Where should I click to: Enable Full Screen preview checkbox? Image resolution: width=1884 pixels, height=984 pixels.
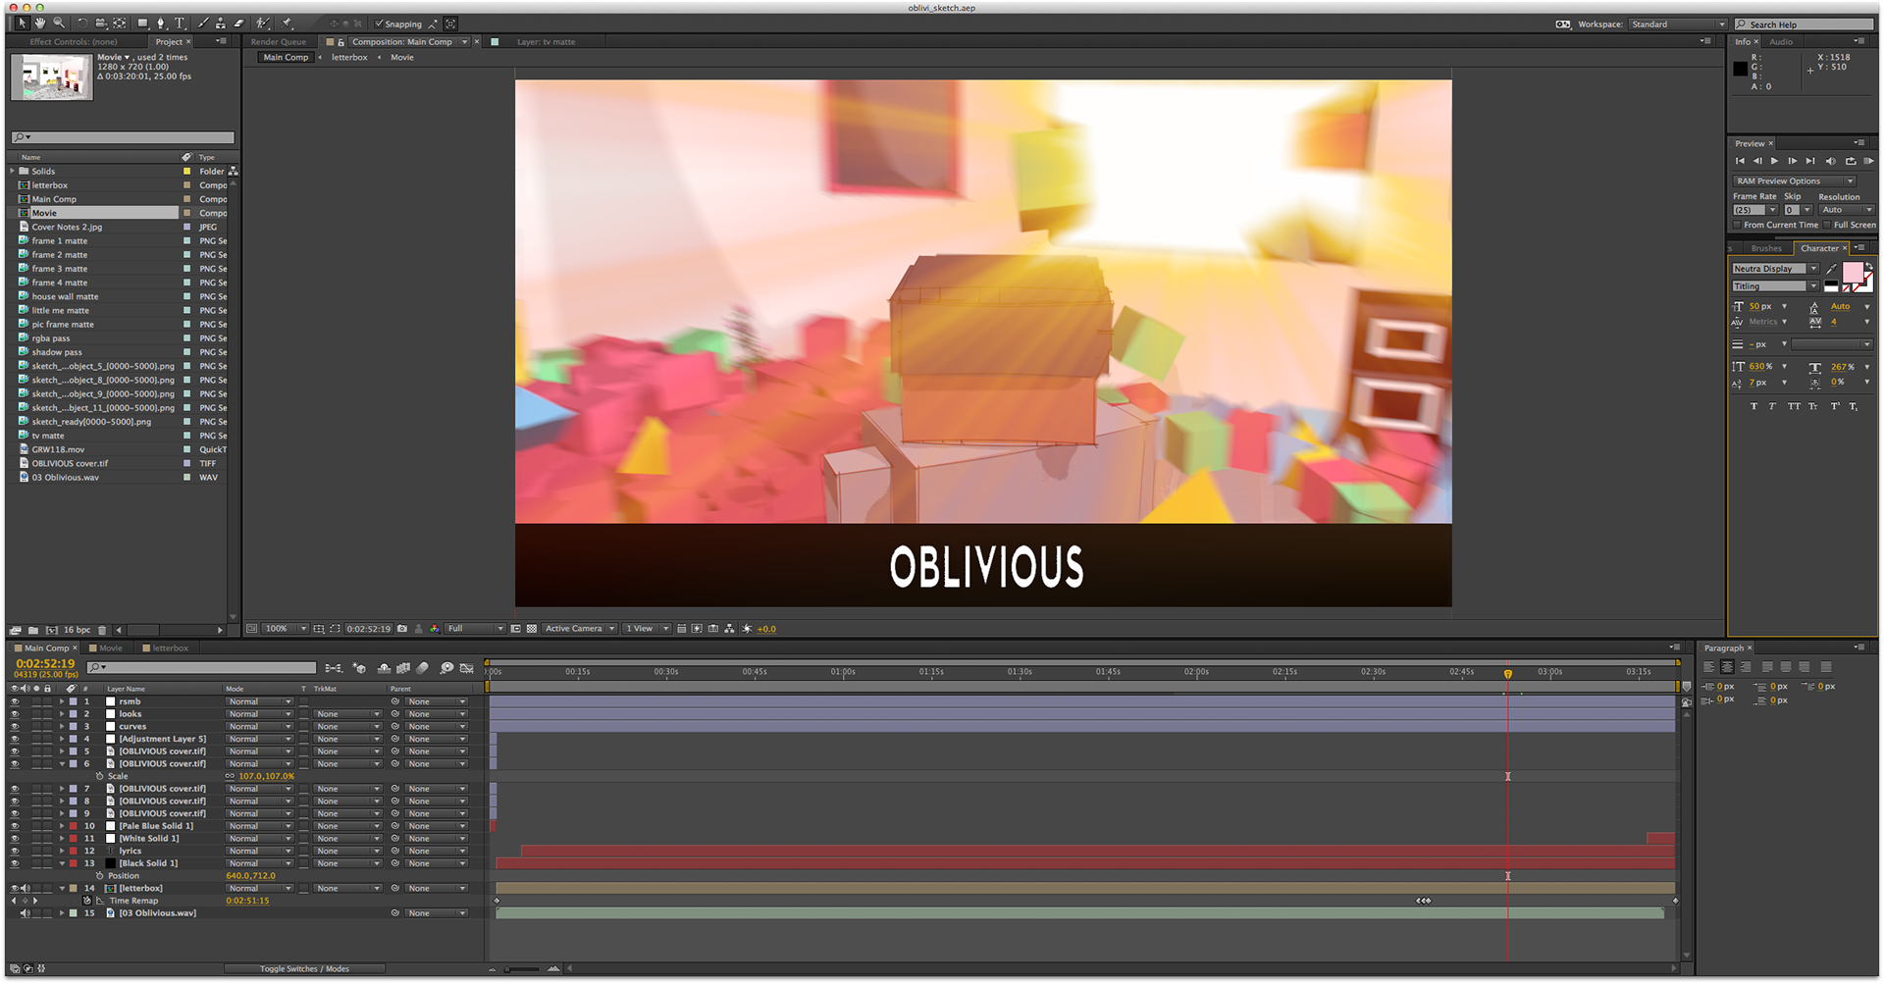(1827, 225)
